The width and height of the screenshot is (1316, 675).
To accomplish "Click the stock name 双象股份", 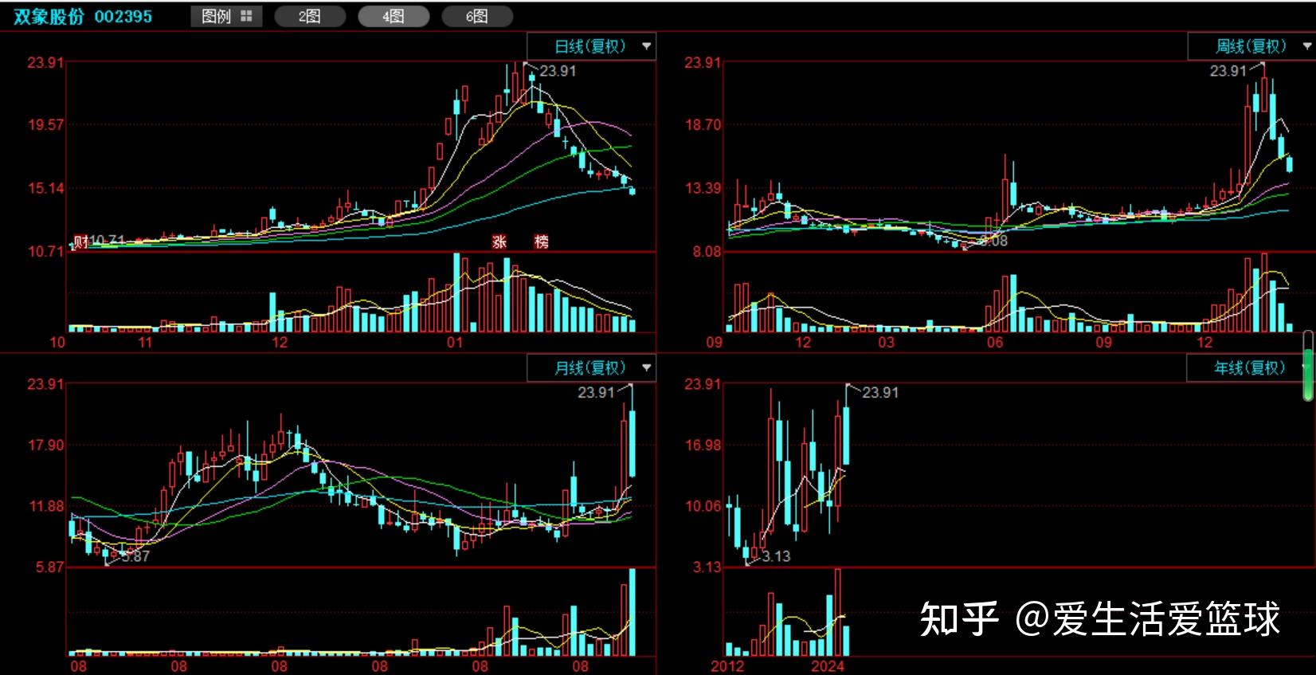I will click(49, 16).
